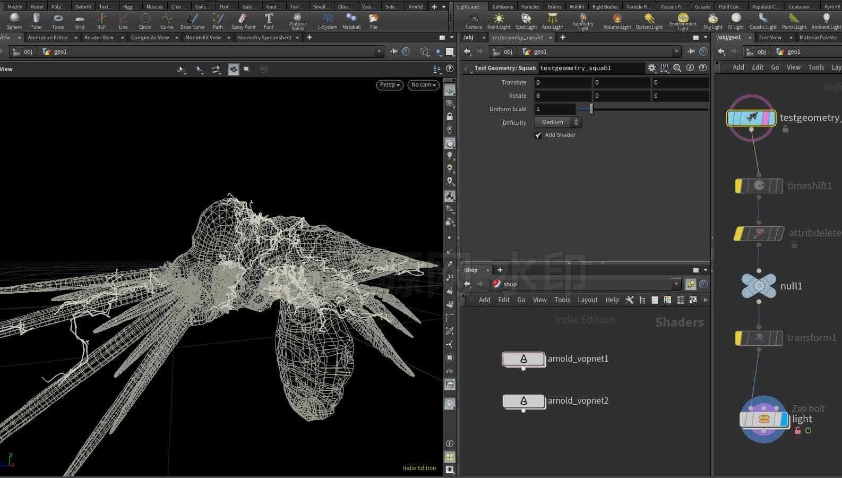
Task: Toggle the bypass flag on timeshift1 node
Action: click(x=738, y=186)
